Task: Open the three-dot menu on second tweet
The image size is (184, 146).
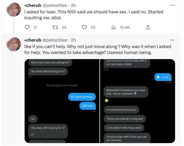Action: click(x=172, y=40)
